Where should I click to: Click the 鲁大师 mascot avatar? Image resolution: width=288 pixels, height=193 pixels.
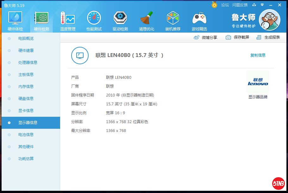pyautogui.click(x=269, y=20)
